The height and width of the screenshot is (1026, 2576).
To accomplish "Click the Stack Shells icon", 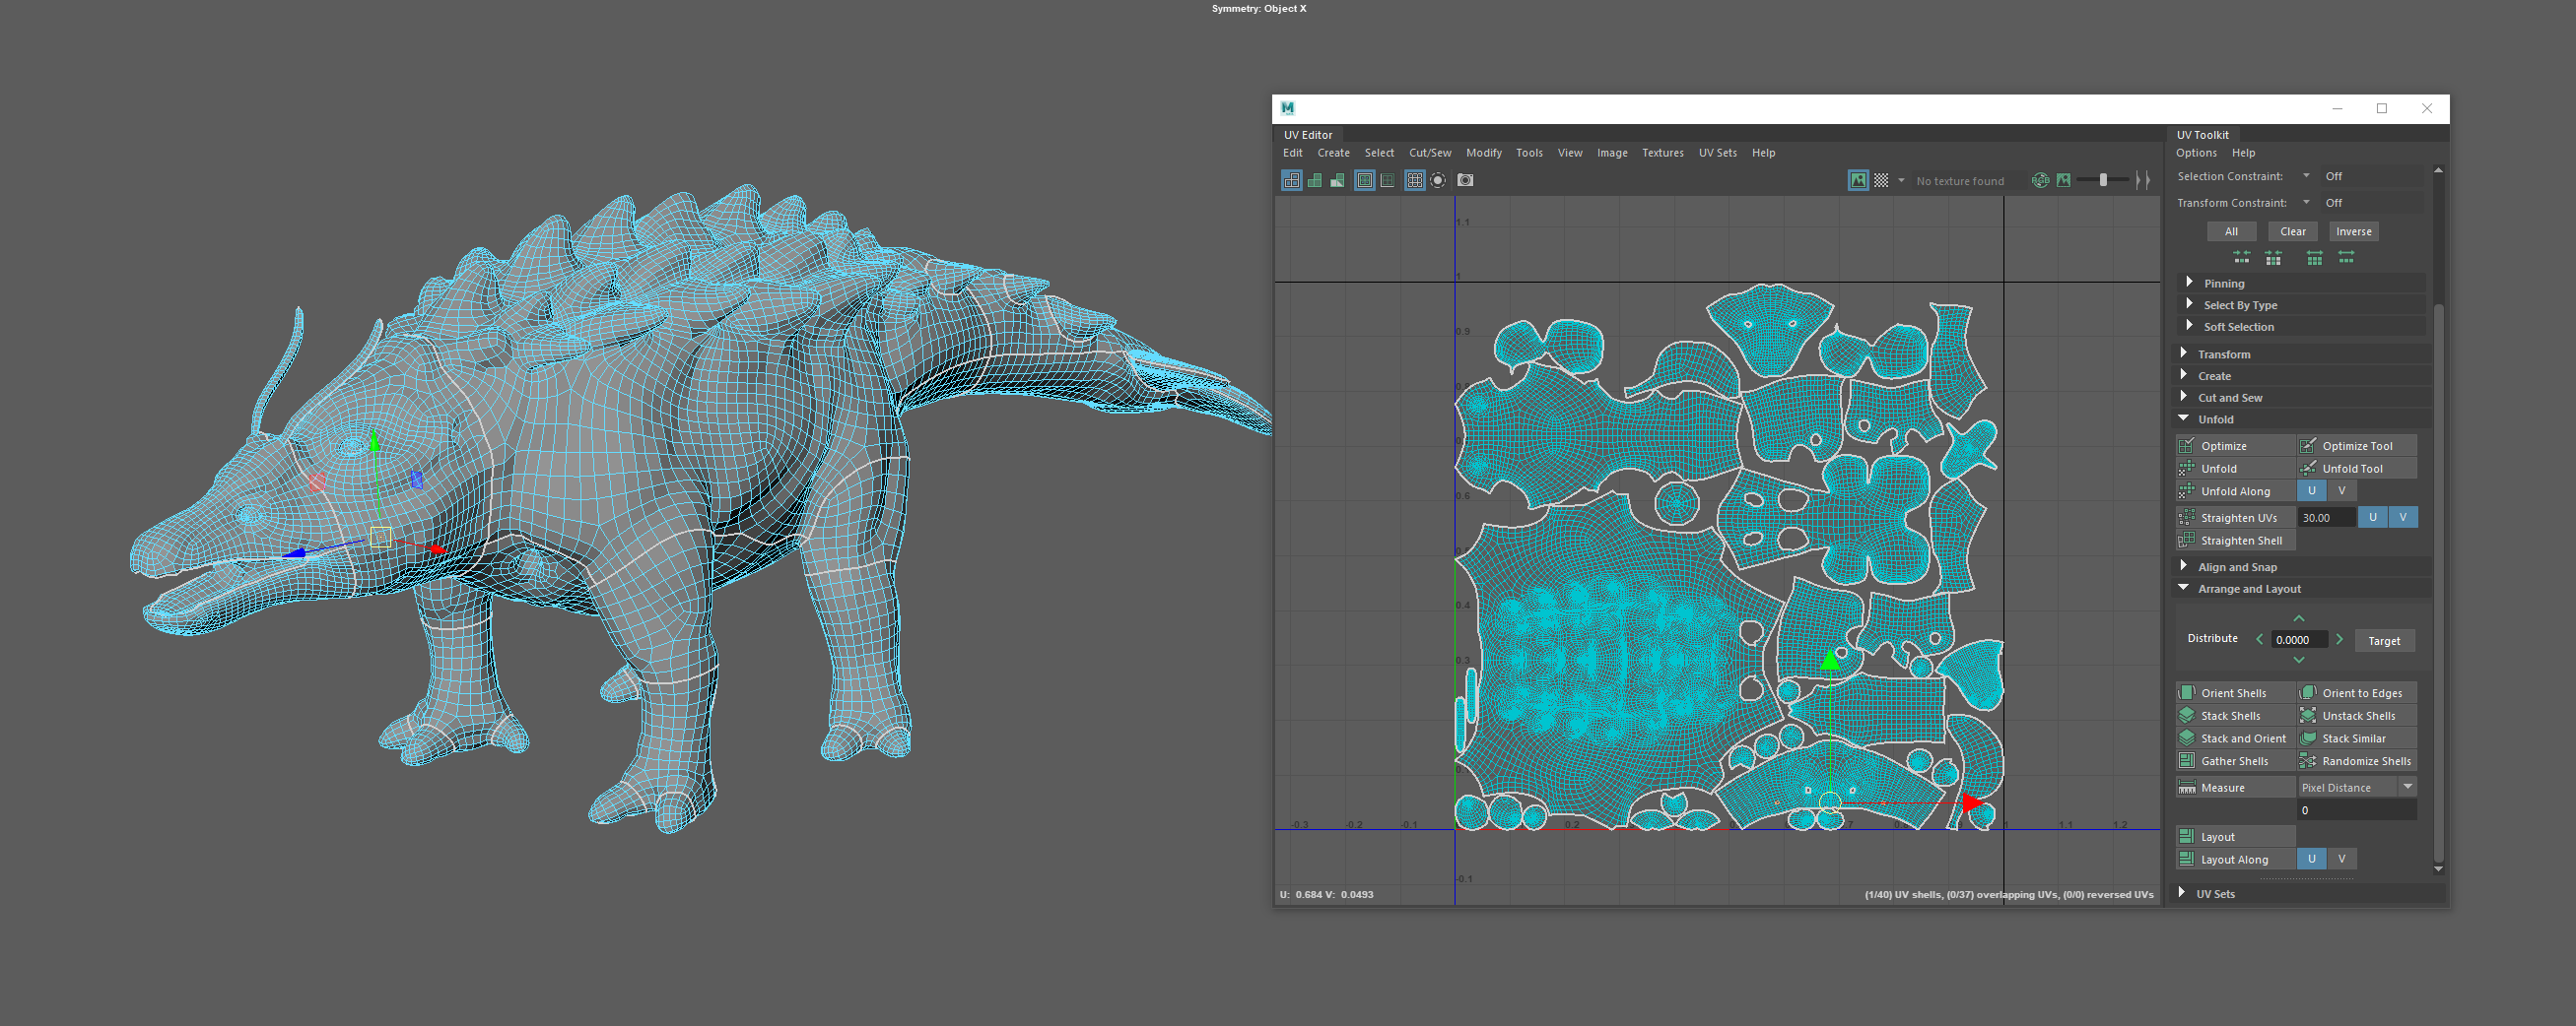I will pyautogui.click(x=2187, y=715).
